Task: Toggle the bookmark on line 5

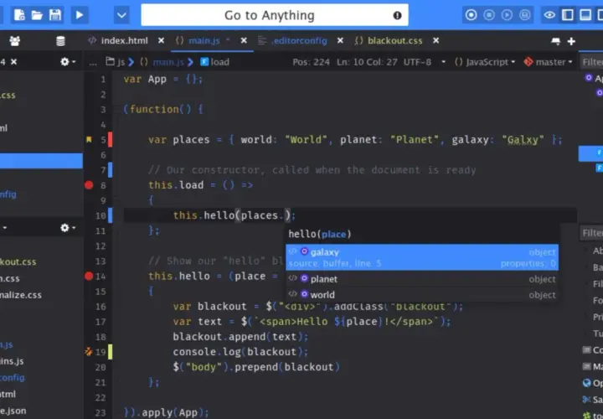Action: pyautogui.click(x=89, y=139)
